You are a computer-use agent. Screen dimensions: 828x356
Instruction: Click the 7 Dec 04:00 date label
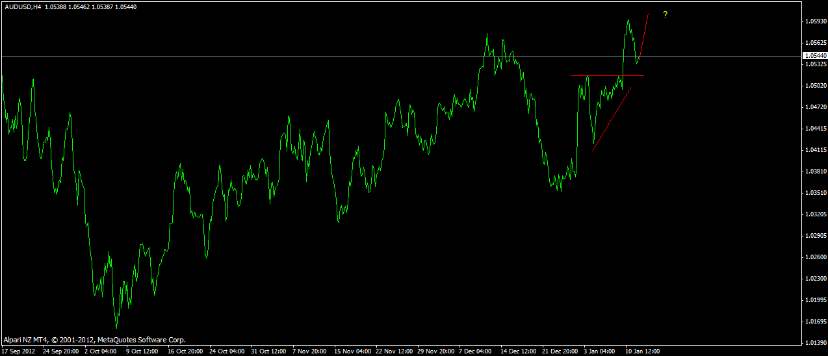pos(476,351)
